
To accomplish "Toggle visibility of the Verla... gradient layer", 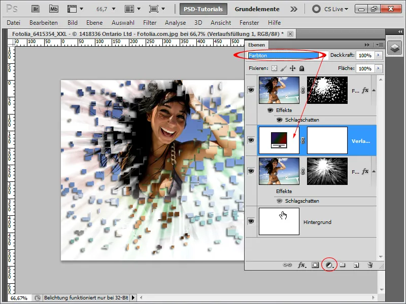I will (x=250, y=140).
